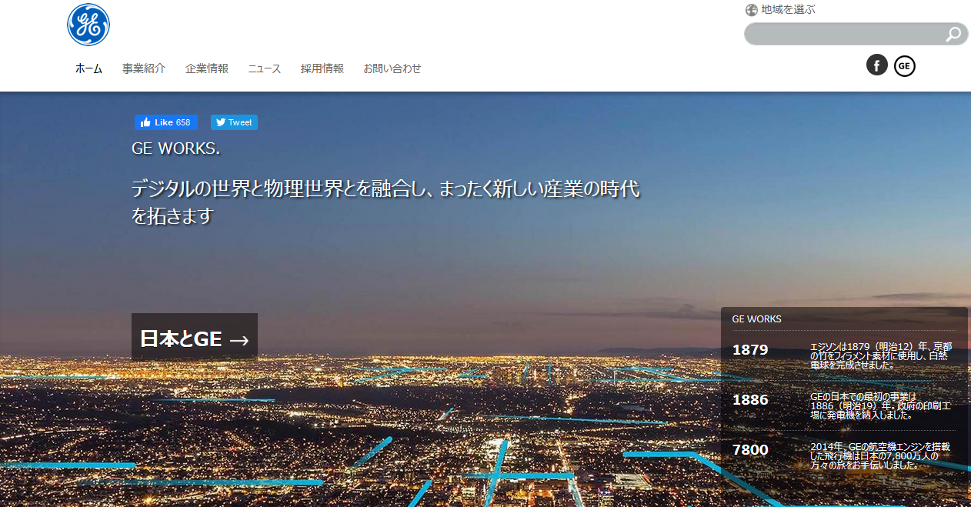Open the Facebook page icon
Screen dimensions: 971x507
[x=877, y=65]
